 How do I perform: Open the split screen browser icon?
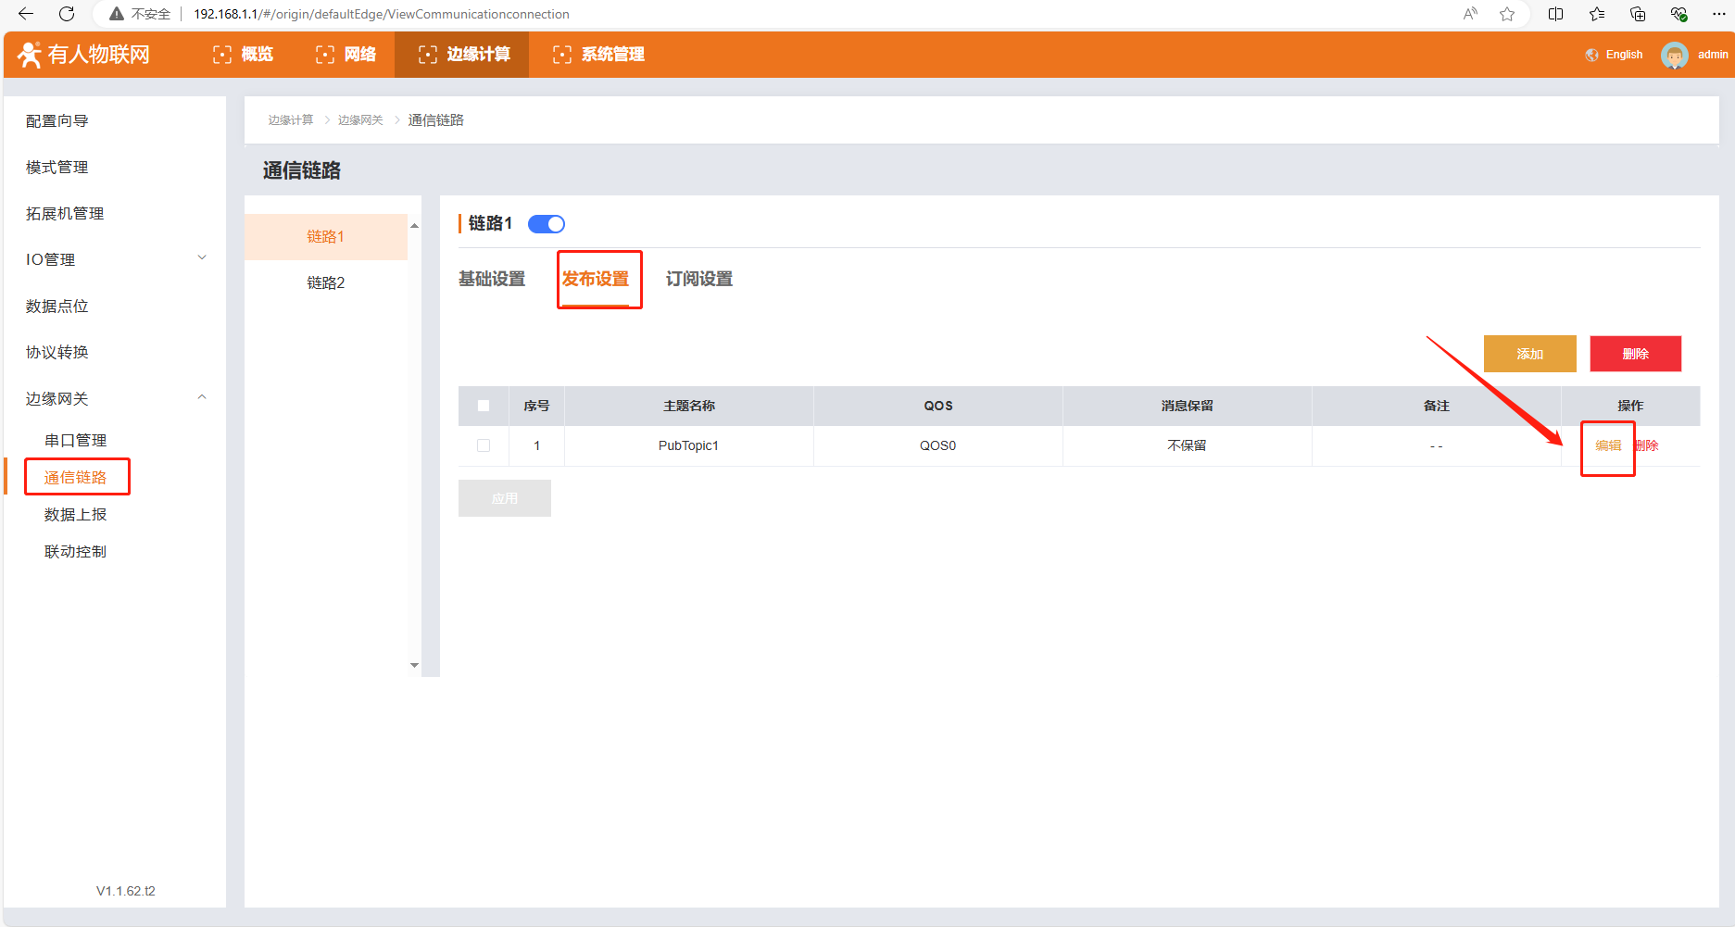pyautogui.click(x=1556, y=14)
